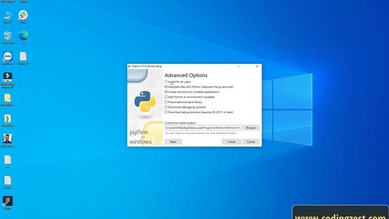
Task: Select the blank file below the portrait photo
Action: 8,162
